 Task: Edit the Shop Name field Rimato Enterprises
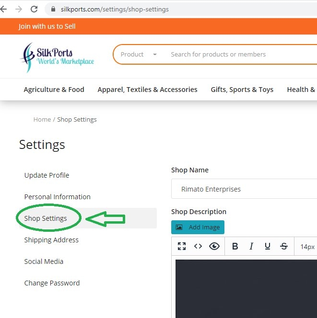pos(244,189)
